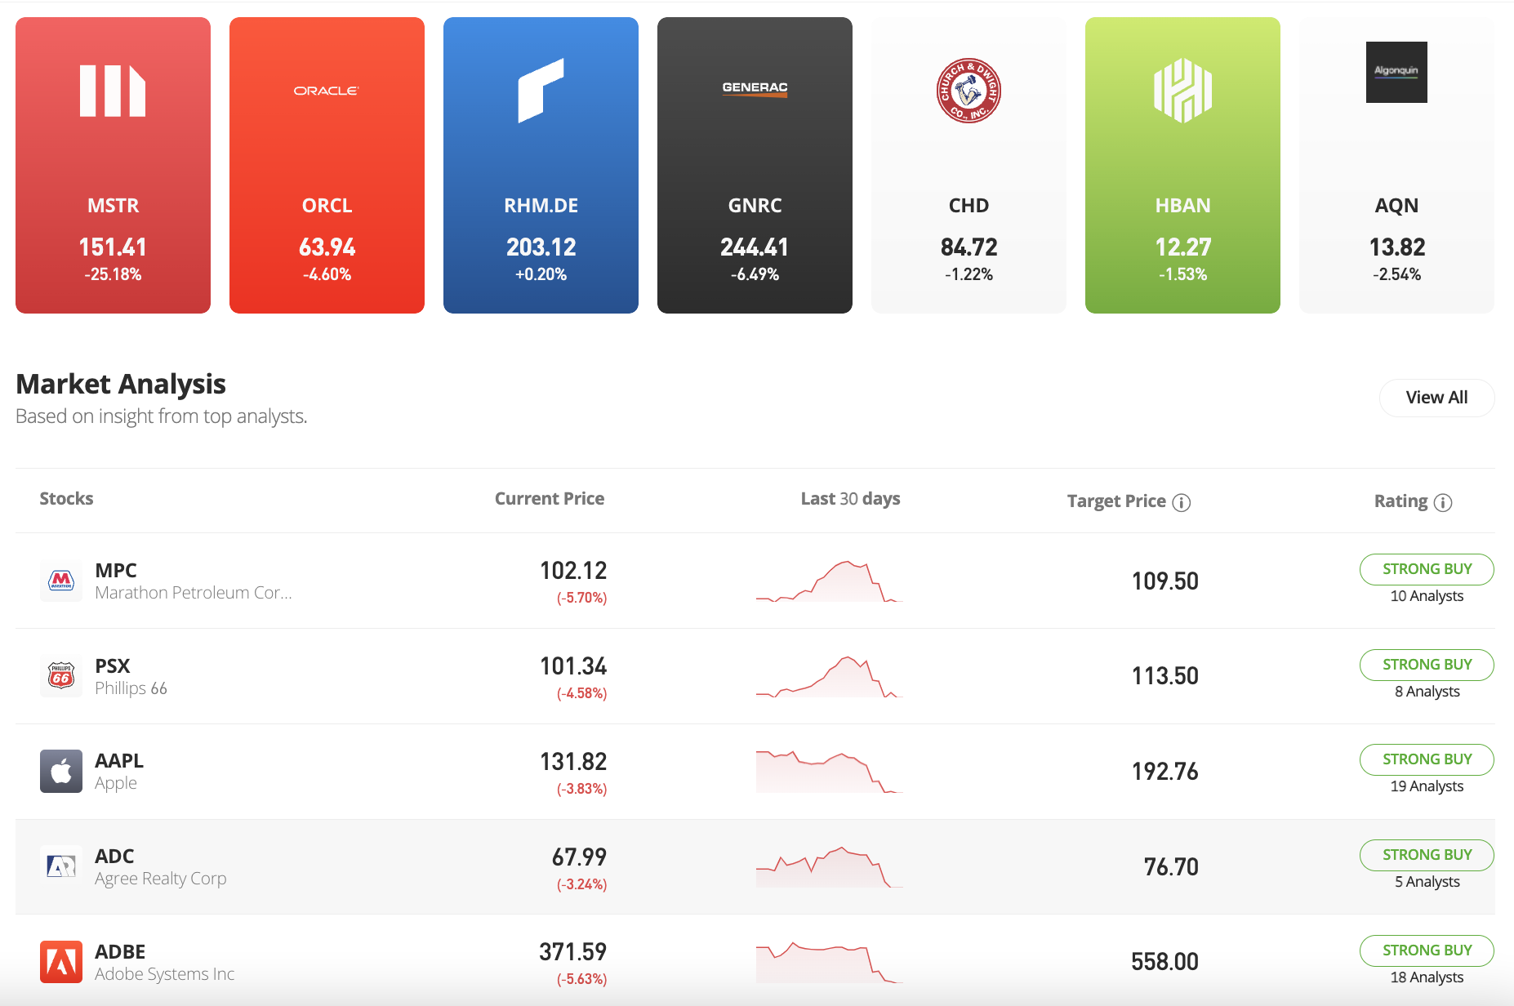Open the ADC ticker link
The image size is (1514, 1006).
point(114,856)
